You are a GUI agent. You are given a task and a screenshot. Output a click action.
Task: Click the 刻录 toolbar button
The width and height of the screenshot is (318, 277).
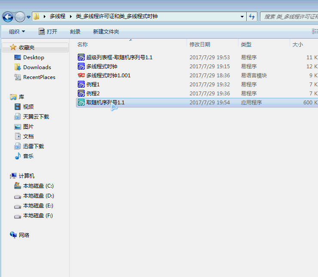75,32
